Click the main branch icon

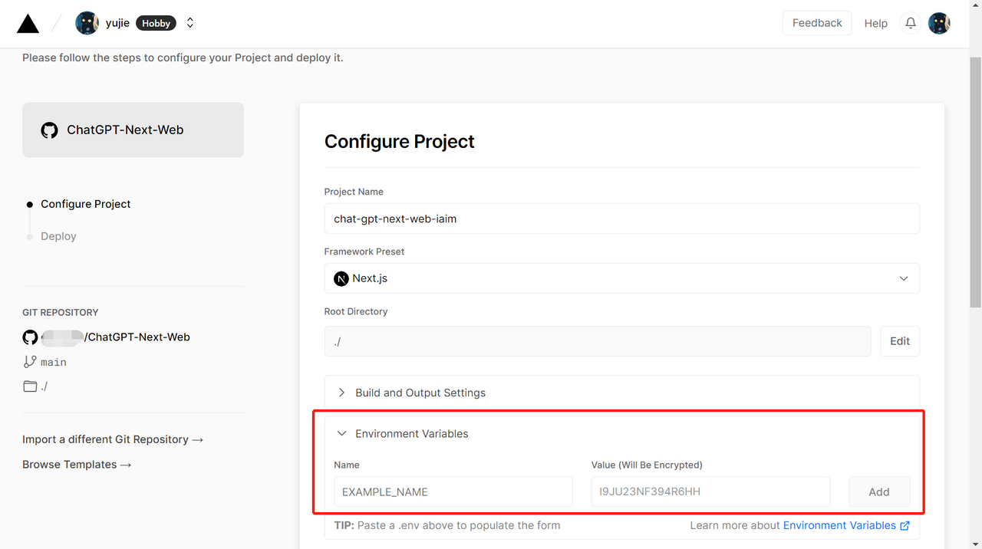click(30, 362)
